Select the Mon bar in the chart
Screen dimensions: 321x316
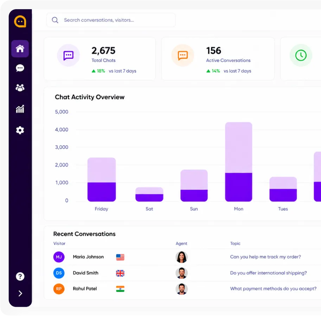point(238,162)
